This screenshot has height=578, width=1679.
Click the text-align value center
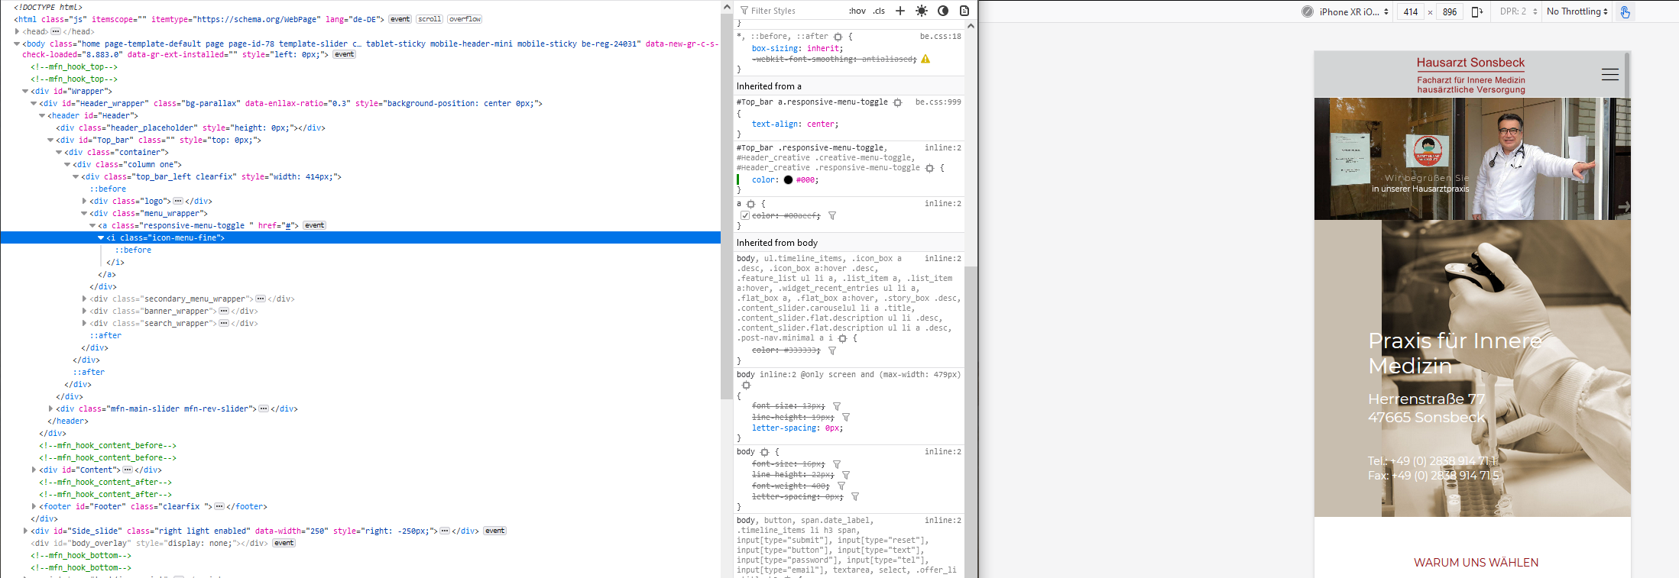(x=821, y=124)
